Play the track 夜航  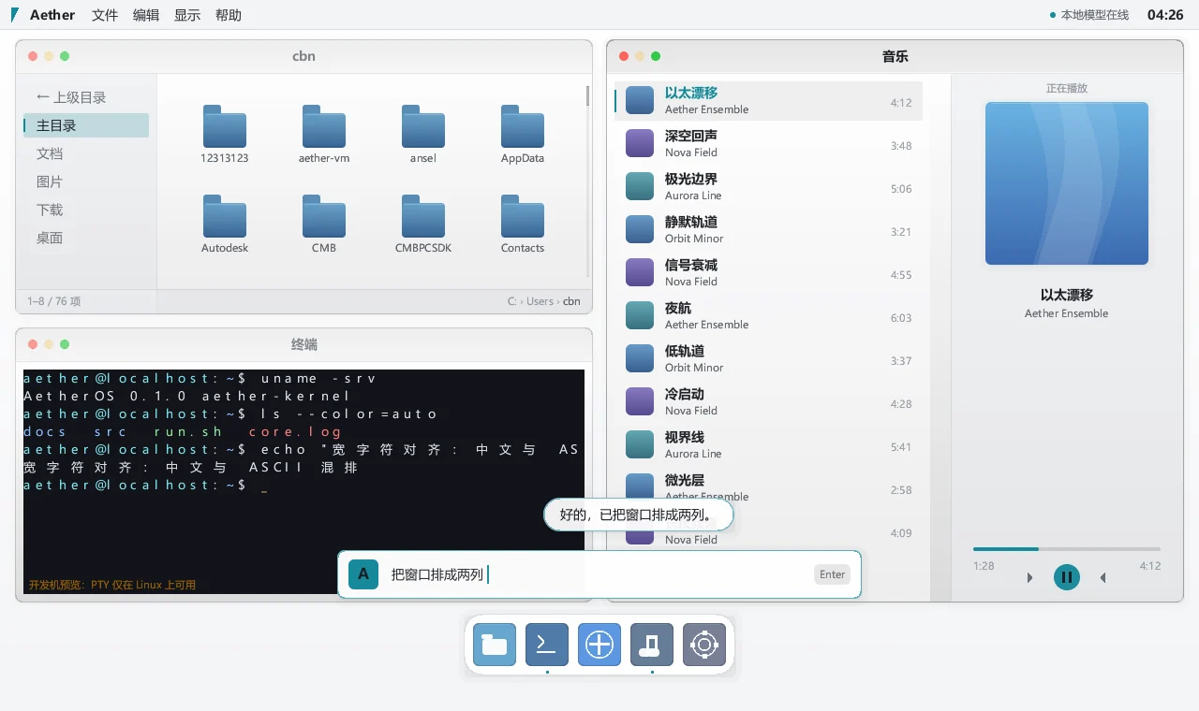tap(768, 315)
